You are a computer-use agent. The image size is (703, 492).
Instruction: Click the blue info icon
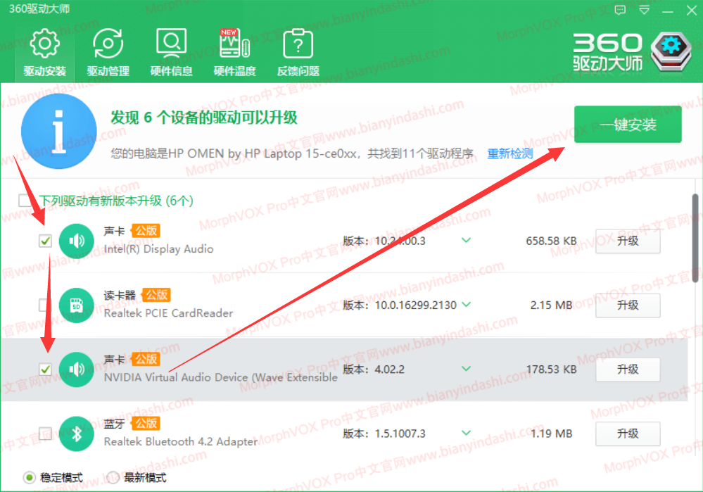click(58, 132)
